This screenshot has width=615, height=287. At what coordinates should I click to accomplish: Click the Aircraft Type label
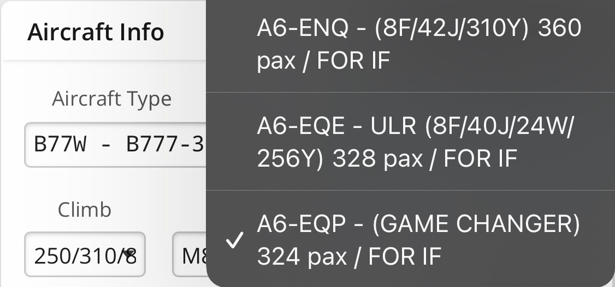[x=111, y=99]
